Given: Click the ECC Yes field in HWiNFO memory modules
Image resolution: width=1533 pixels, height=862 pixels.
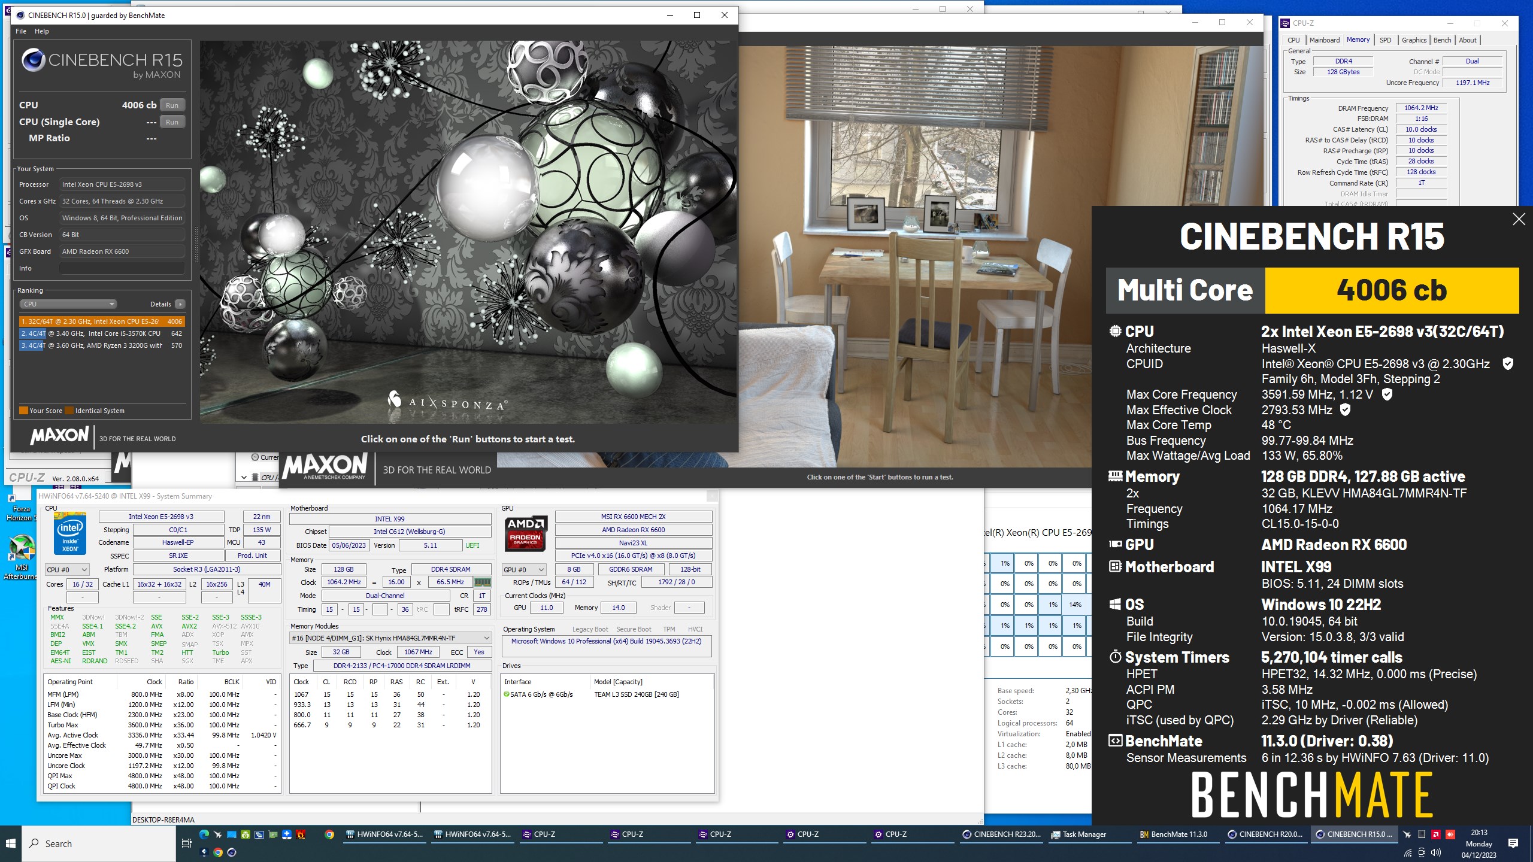Looking at the screenshot, I should pyautogui.click(x=479, y=652).
